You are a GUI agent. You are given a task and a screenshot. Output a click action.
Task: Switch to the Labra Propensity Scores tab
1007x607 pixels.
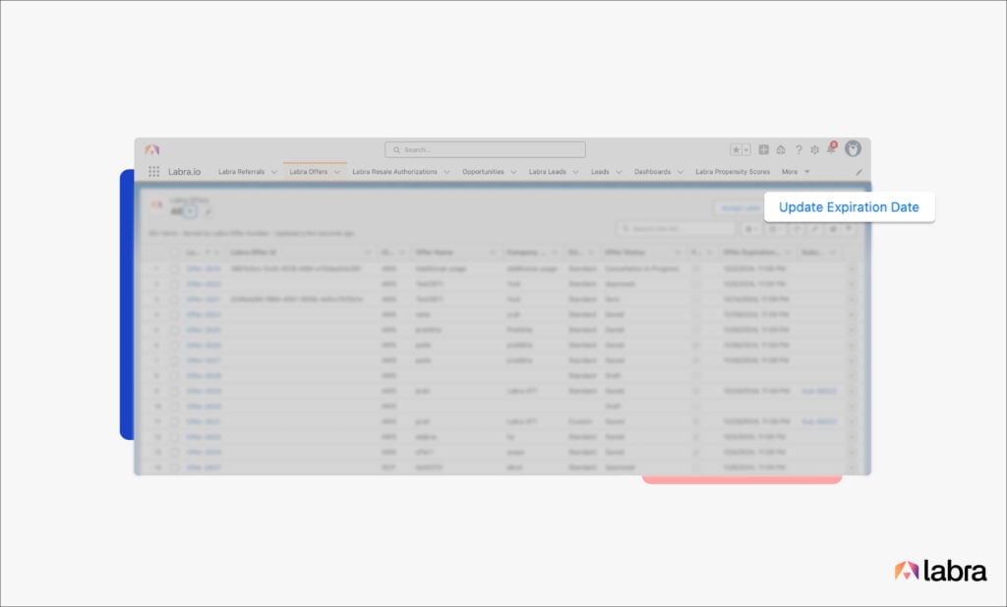[732, 172]
